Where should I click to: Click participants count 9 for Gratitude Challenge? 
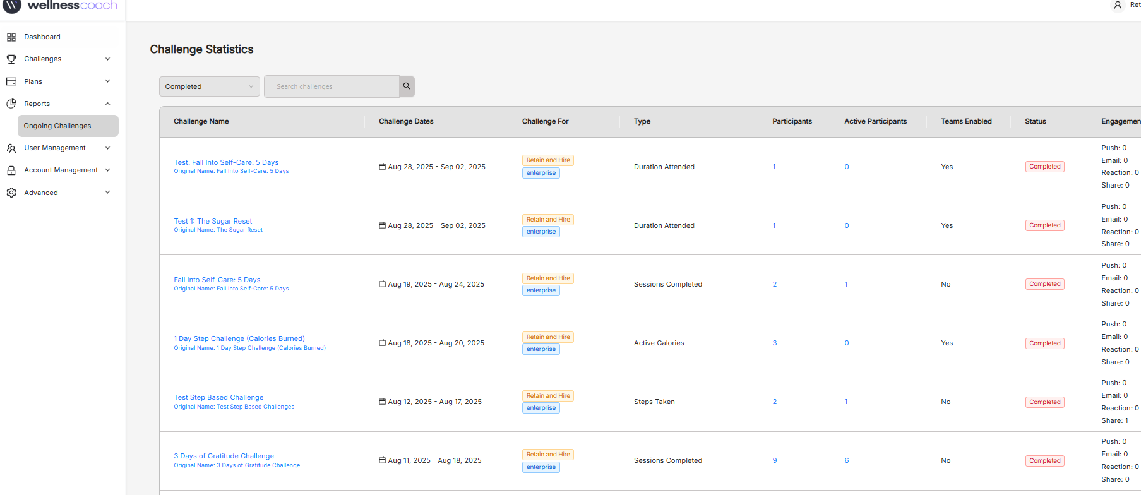[x=775, y=461]
